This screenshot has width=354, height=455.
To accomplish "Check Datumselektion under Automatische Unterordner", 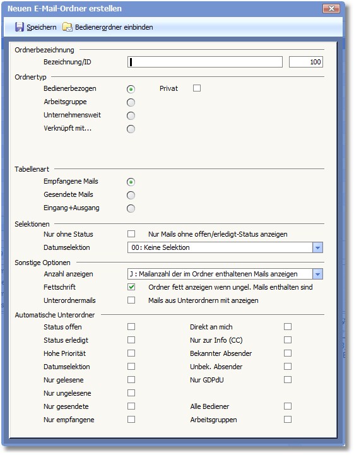I will (x=131, y=366).
